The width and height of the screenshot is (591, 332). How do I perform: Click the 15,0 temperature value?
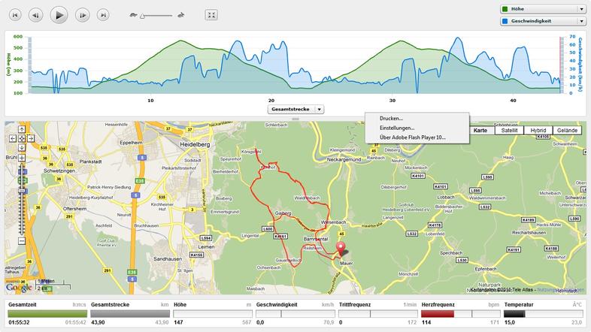pos(509,322)
